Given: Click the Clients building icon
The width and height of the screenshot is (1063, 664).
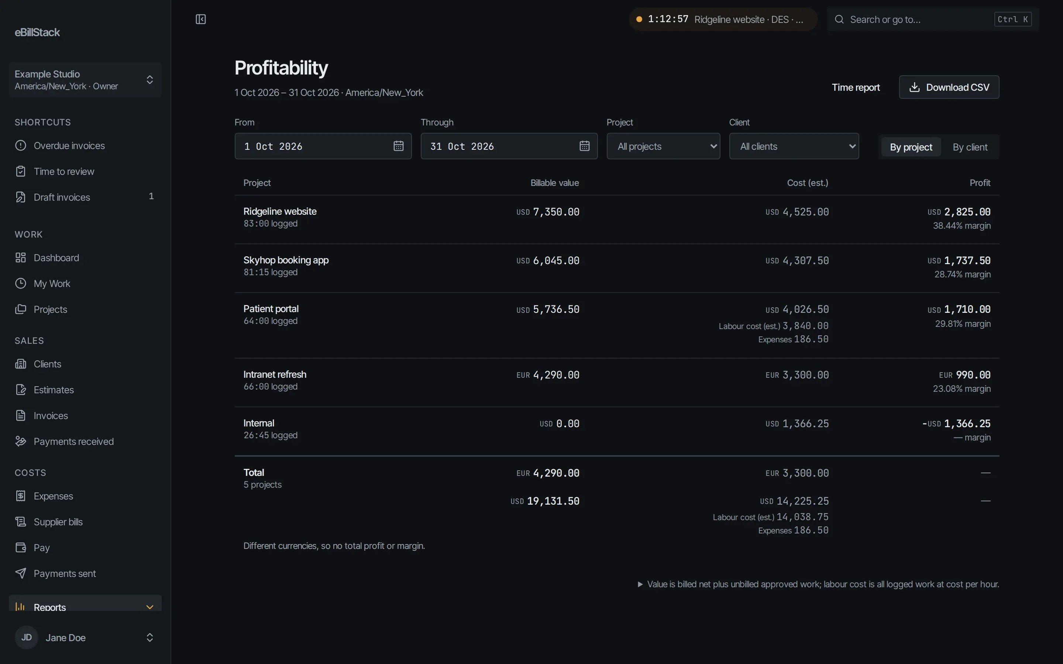Looking at the screenshot, I should point(21,364).
